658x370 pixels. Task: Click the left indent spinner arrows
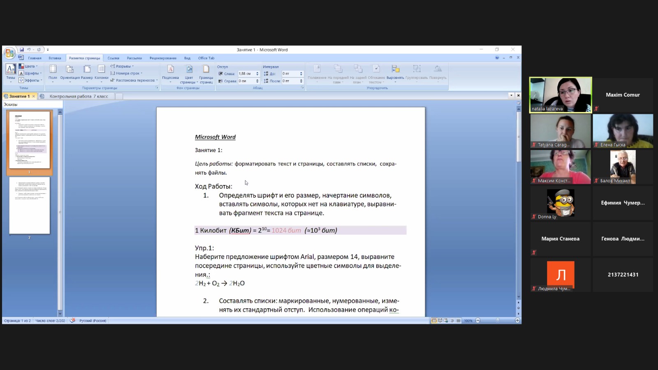point(257,74)
